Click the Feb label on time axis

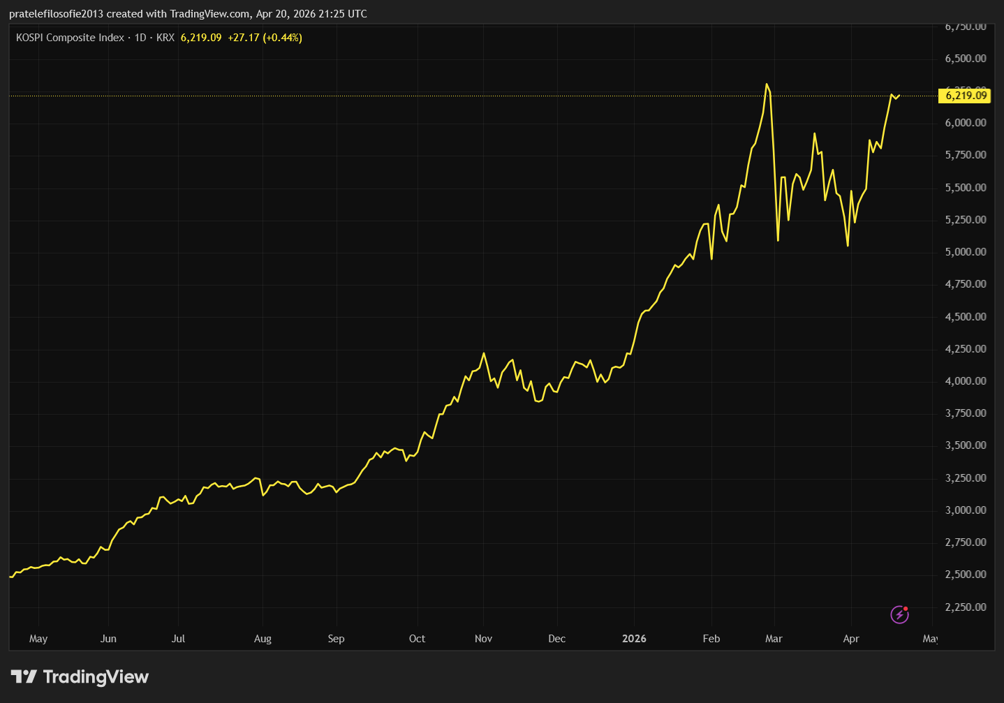click(711, 639)
